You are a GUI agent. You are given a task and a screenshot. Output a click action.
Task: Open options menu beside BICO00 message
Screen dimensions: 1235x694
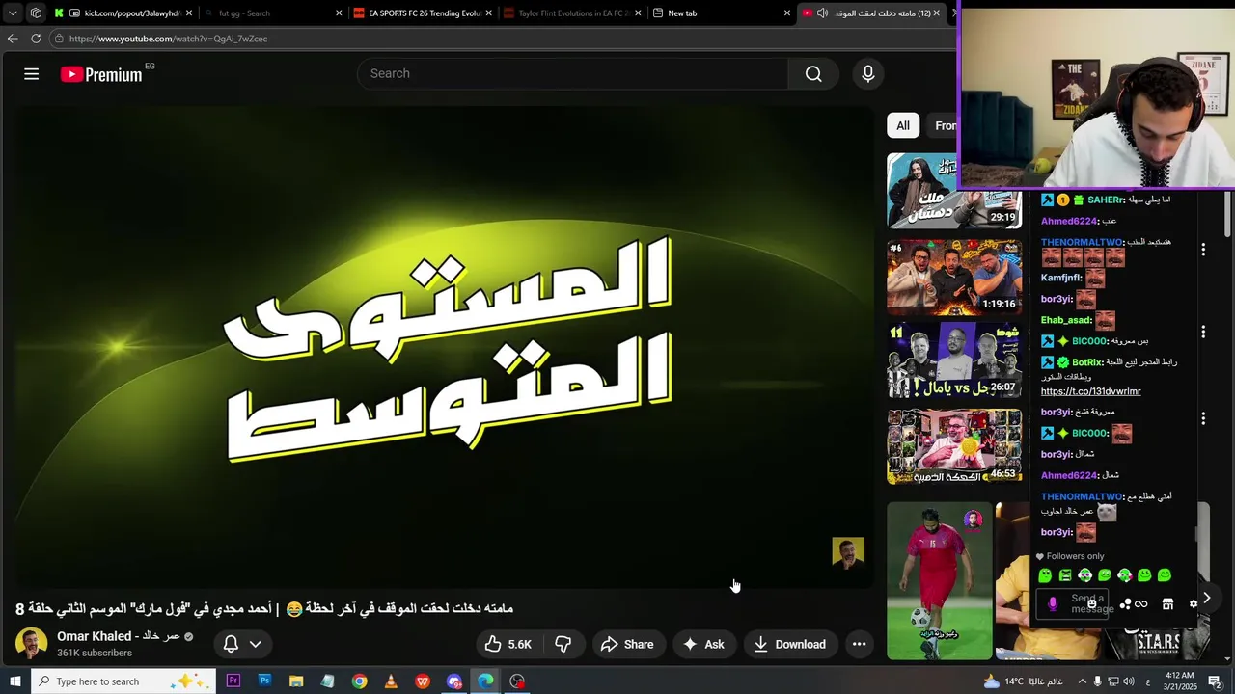[x=1203, y=332]
